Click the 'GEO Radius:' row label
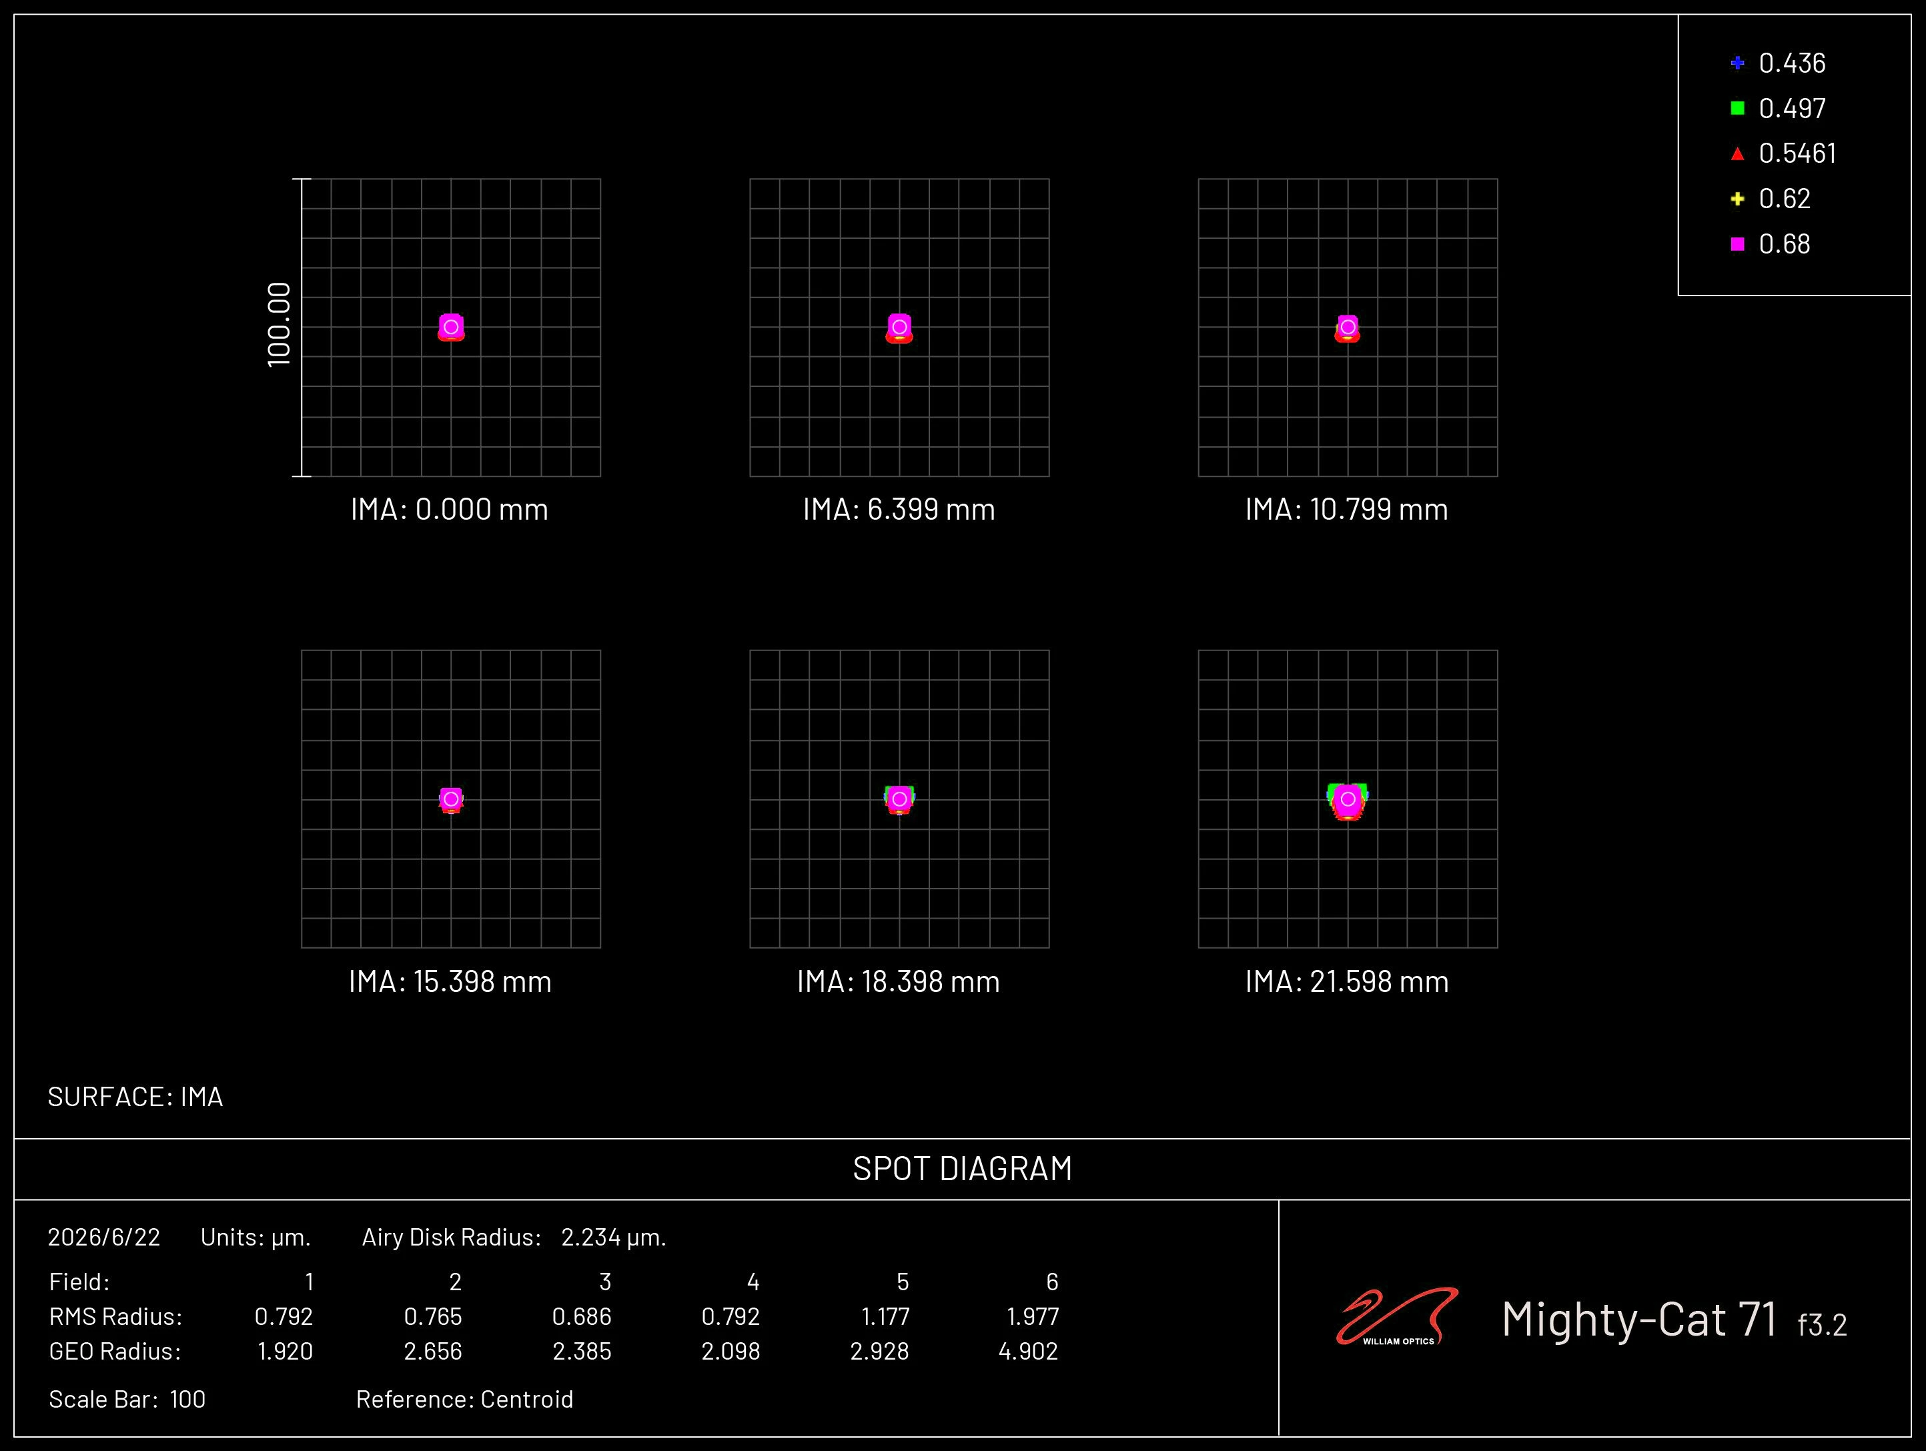 click(x=115, y=1352)
